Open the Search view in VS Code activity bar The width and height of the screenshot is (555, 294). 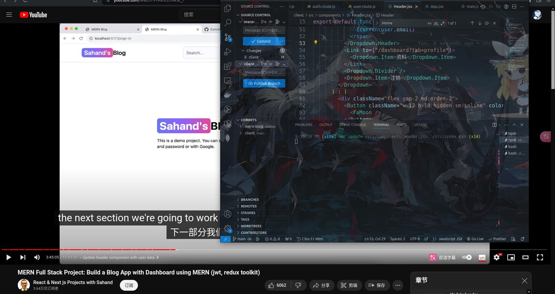(x=228, y=23)
